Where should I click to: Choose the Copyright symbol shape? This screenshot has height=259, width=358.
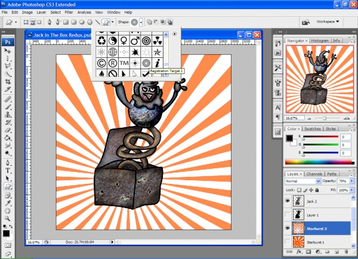pyautogui.click(x=101, y=63)
